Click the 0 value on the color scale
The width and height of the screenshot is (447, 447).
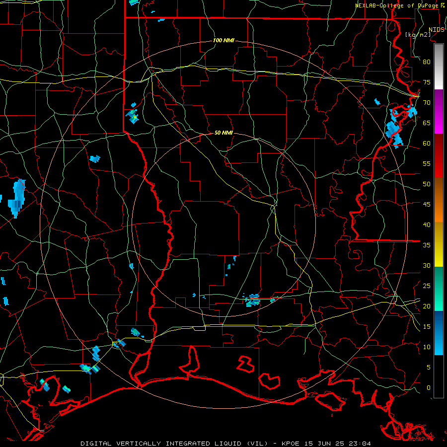click(429, 388)
